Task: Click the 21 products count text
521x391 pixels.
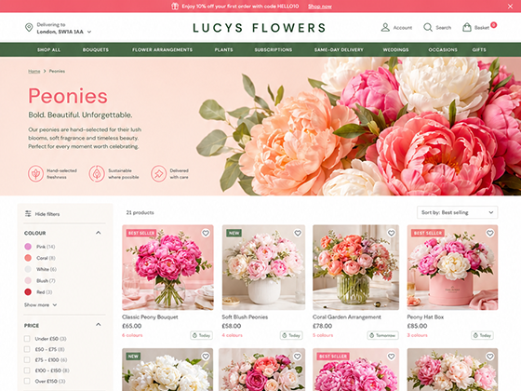Action: click(140, 212)
